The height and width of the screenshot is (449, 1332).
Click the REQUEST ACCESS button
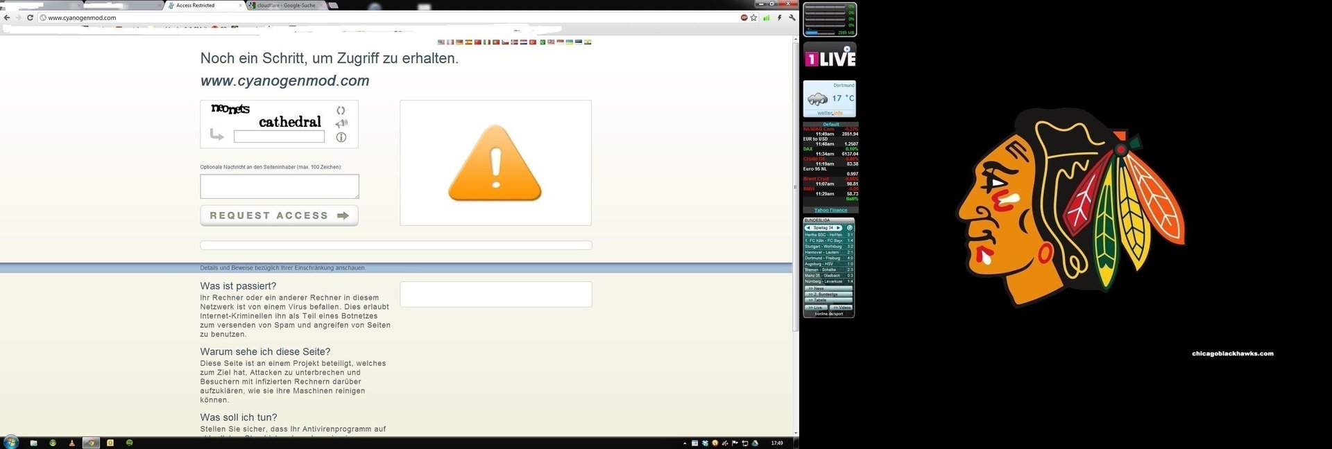[x=279, y=215]
